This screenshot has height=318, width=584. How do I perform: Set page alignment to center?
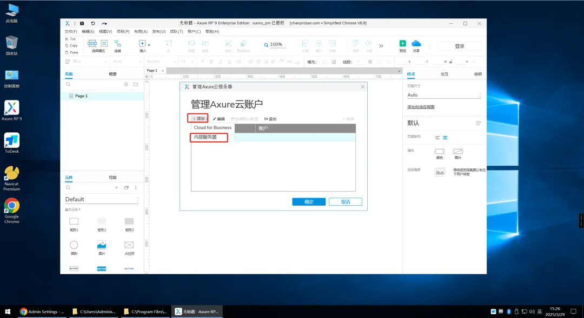(x=445, y=138)
